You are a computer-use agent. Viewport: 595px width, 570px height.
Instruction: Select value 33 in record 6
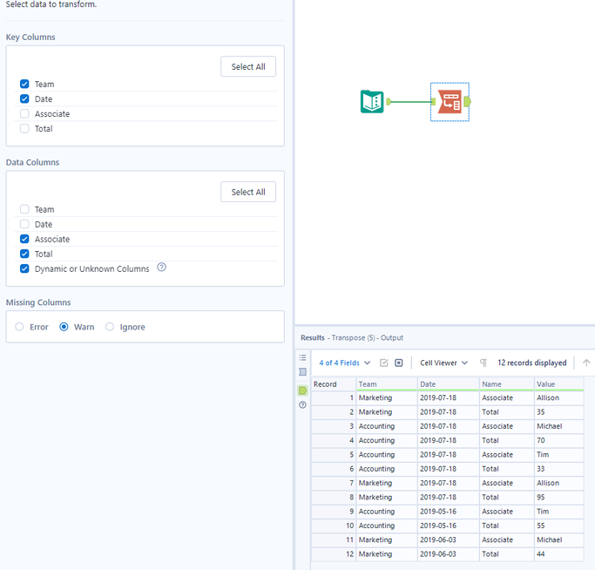point(558,469)
